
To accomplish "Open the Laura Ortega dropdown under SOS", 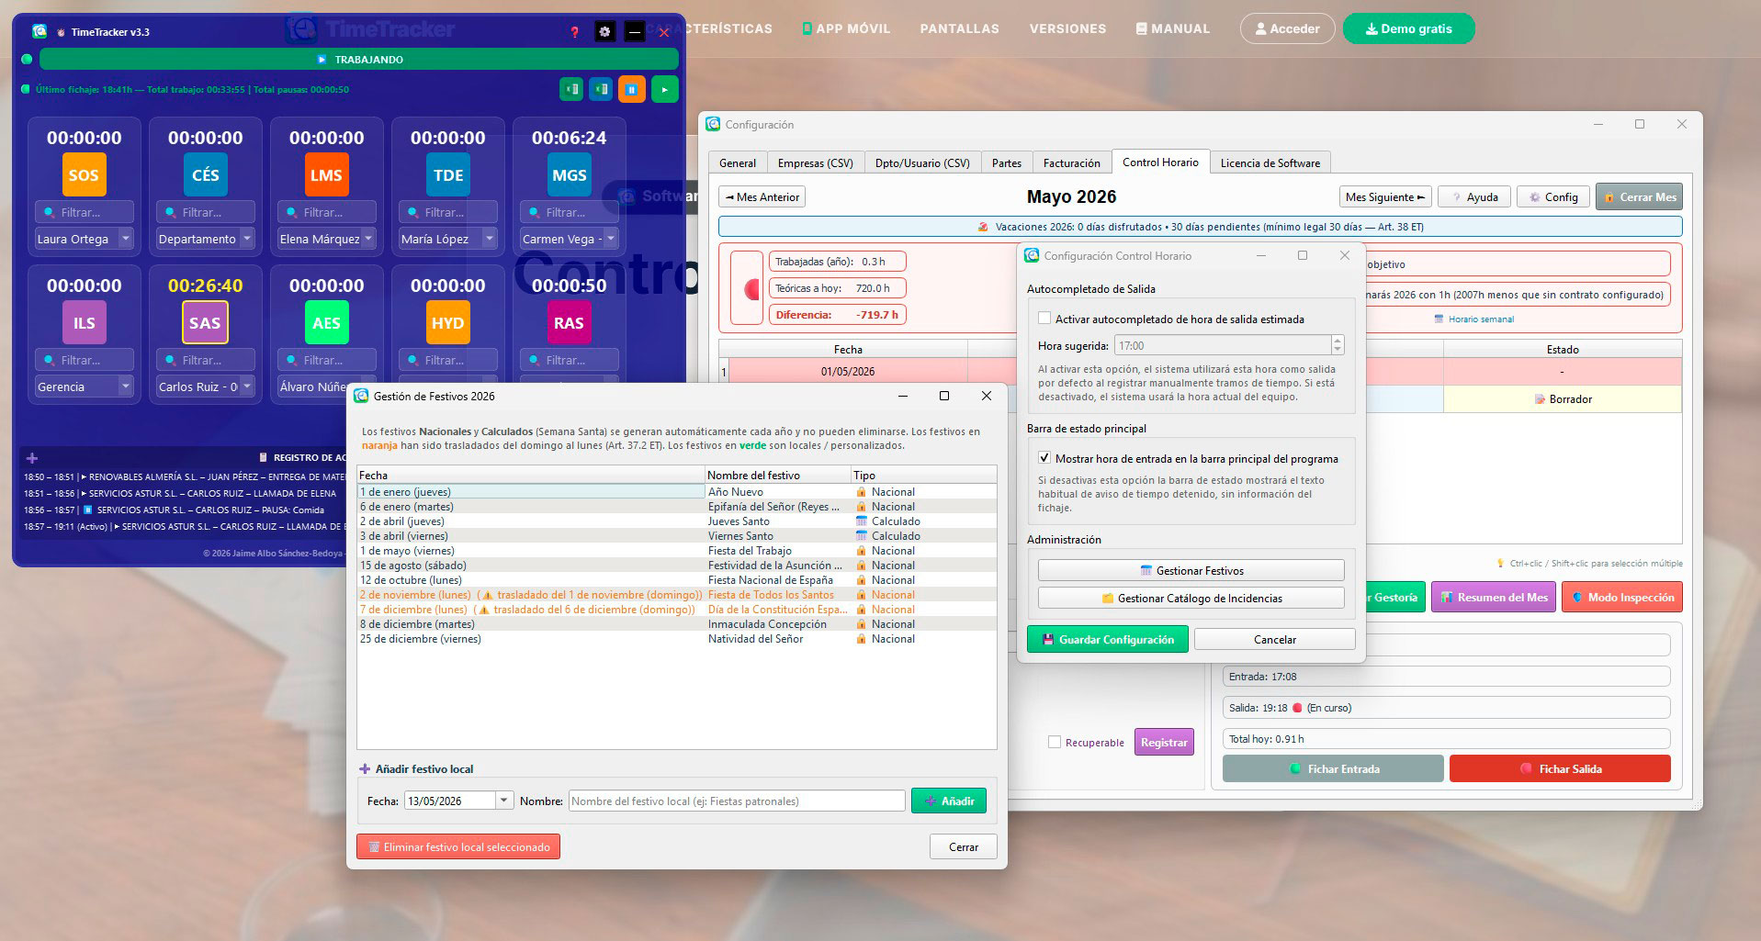I will 85,239.
